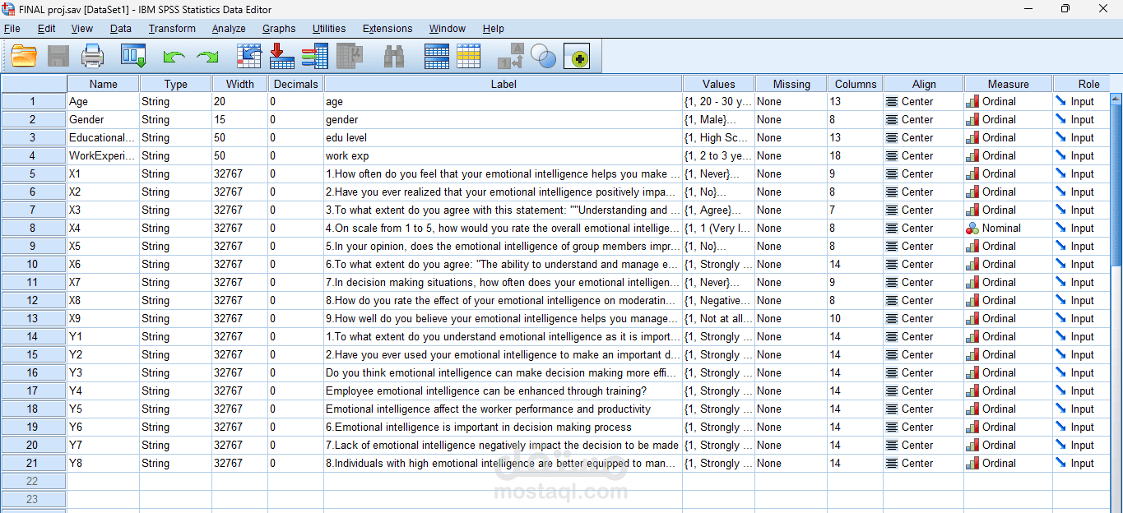Viewport: 1123px width, 513px height.
Task: Click the green plus toolbar icon
Action: 577,56
